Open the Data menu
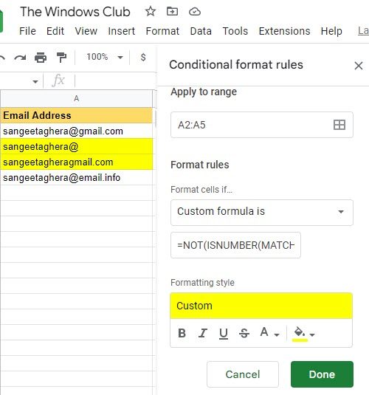 [201, 31]
